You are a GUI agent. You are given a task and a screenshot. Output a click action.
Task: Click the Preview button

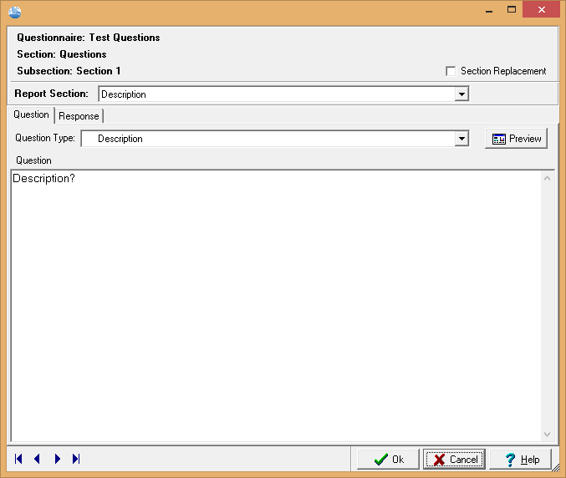tap(516, 139)
